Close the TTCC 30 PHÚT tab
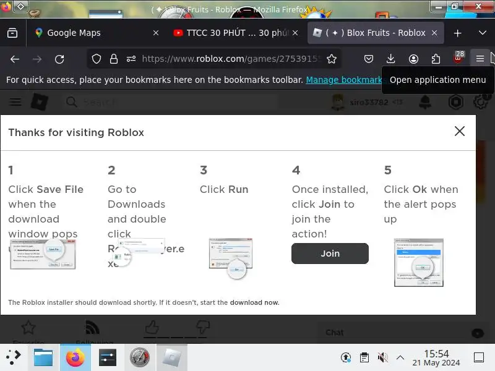 [295, 33]
